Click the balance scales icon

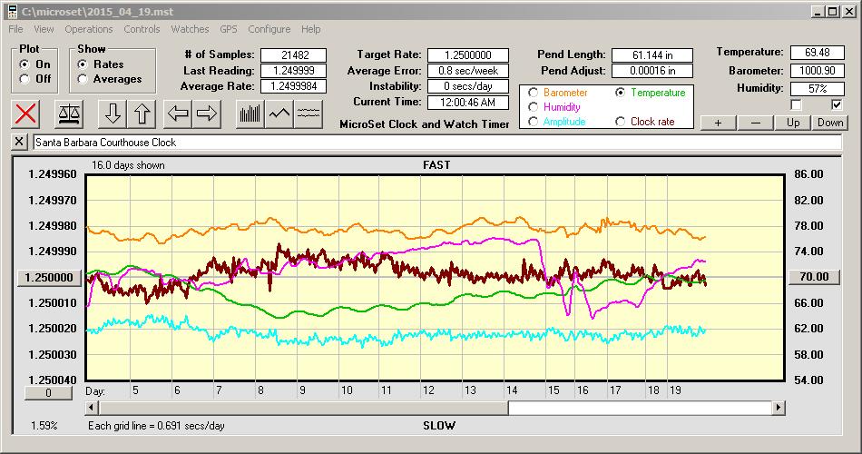pos(69,113)
